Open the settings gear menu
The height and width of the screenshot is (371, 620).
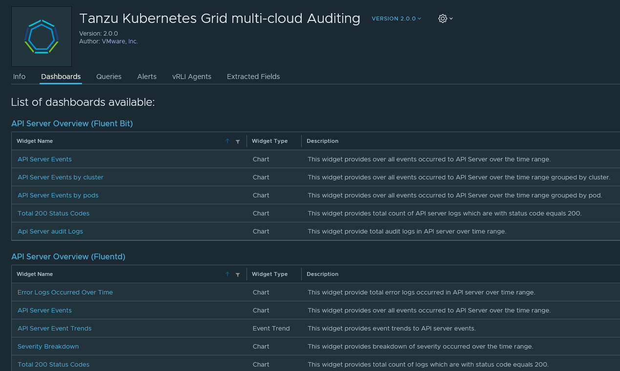coord(445,19)
